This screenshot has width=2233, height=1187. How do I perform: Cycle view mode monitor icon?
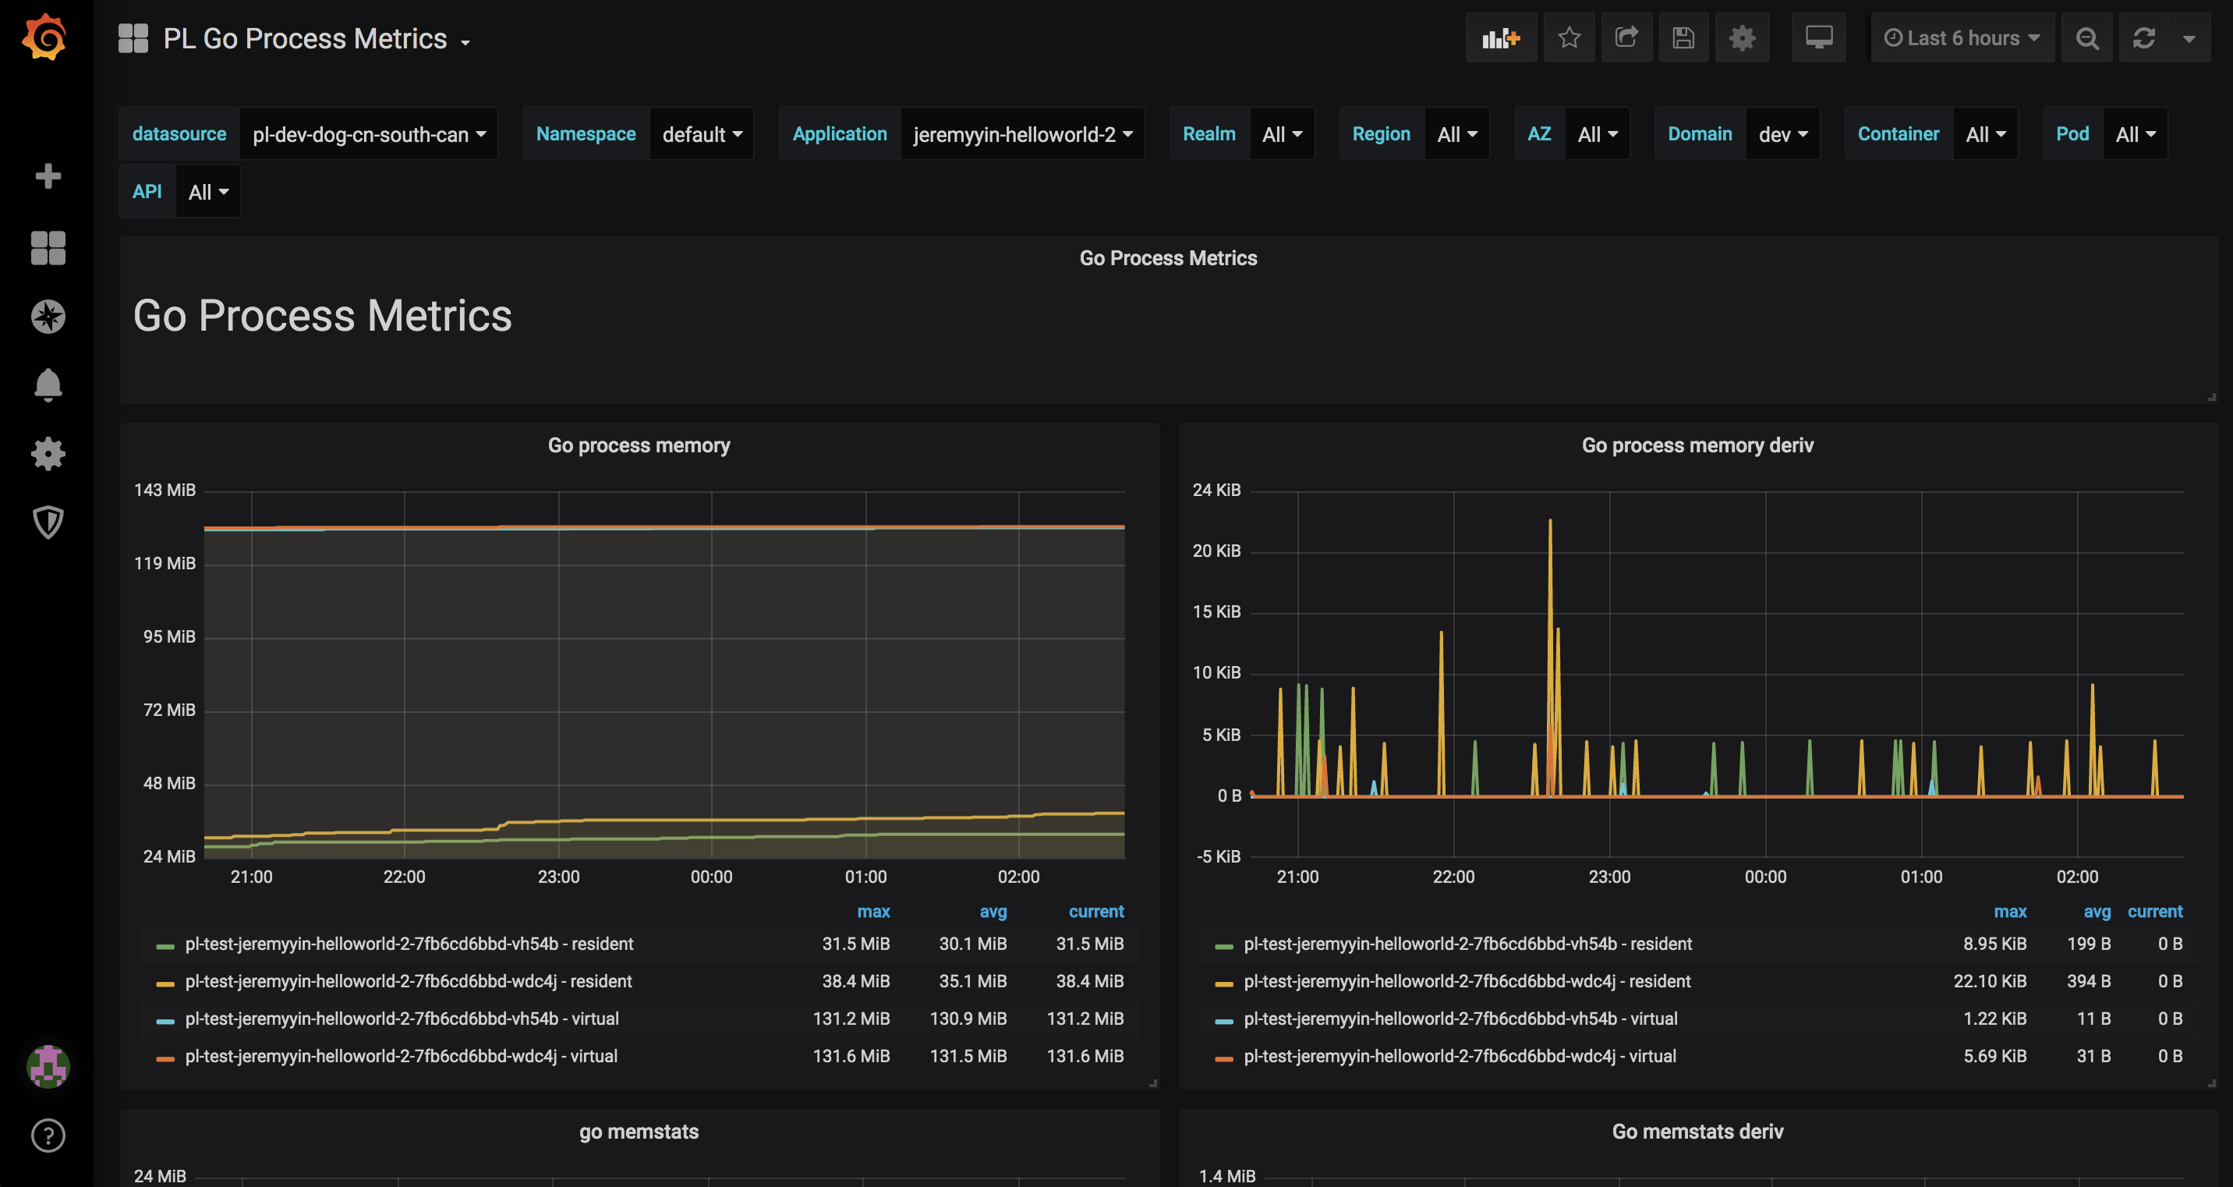coord(1819,38)
